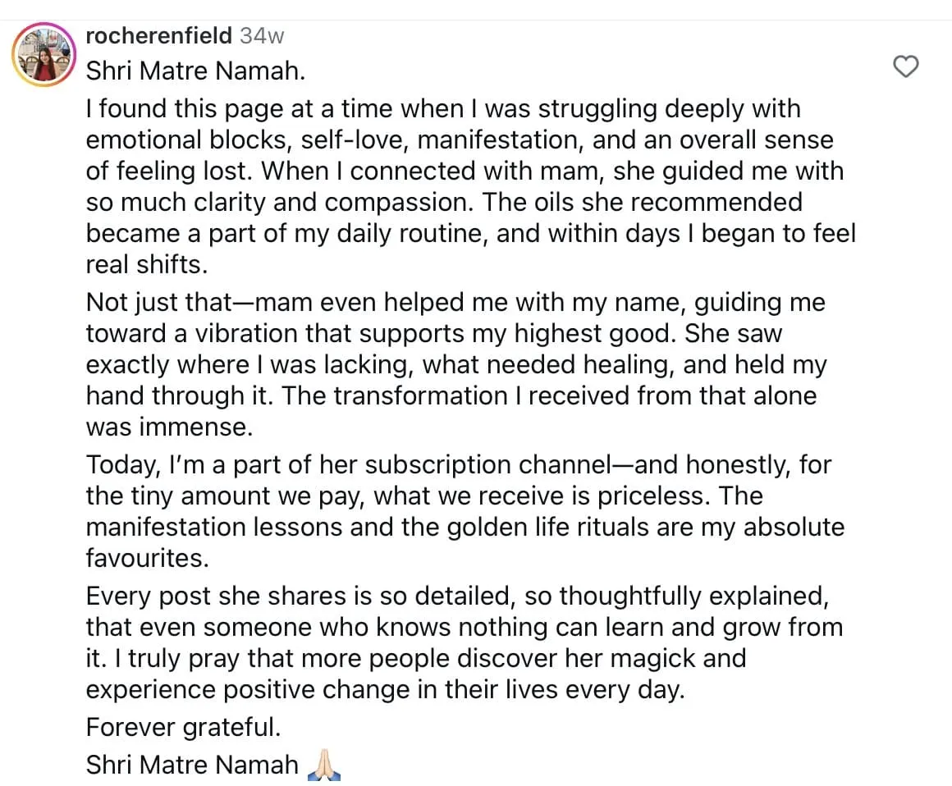
Task: Click the paragraph starting 'Every post she shares'
Action: click(x=465, y=642)
